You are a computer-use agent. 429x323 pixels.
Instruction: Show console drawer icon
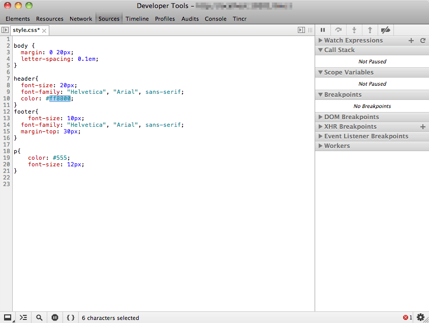tap(23, 317)
